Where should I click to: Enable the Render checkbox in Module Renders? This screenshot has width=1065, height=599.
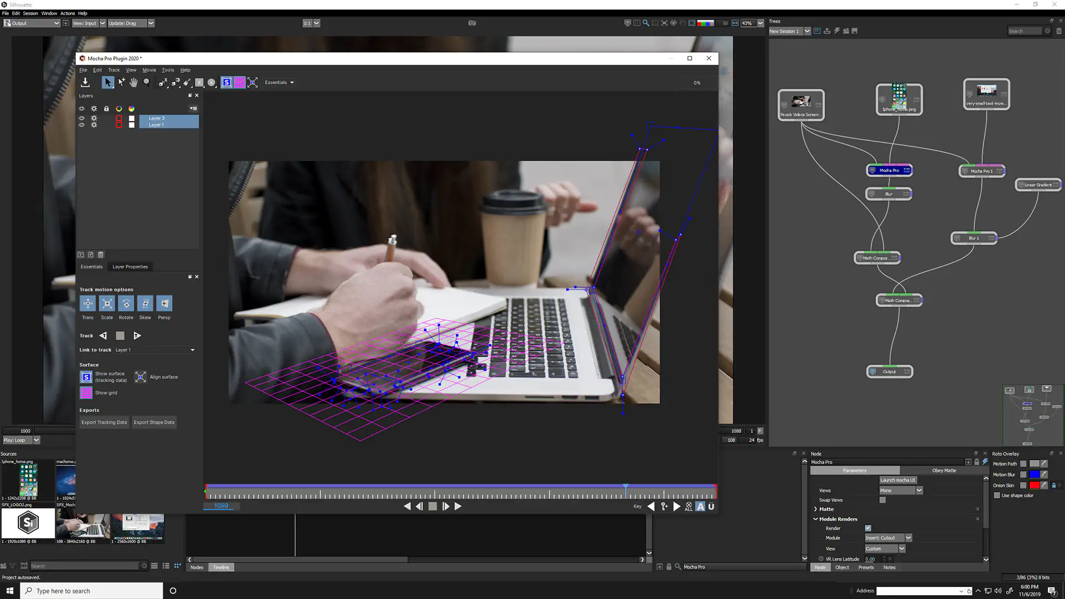[x=868, y=527]
